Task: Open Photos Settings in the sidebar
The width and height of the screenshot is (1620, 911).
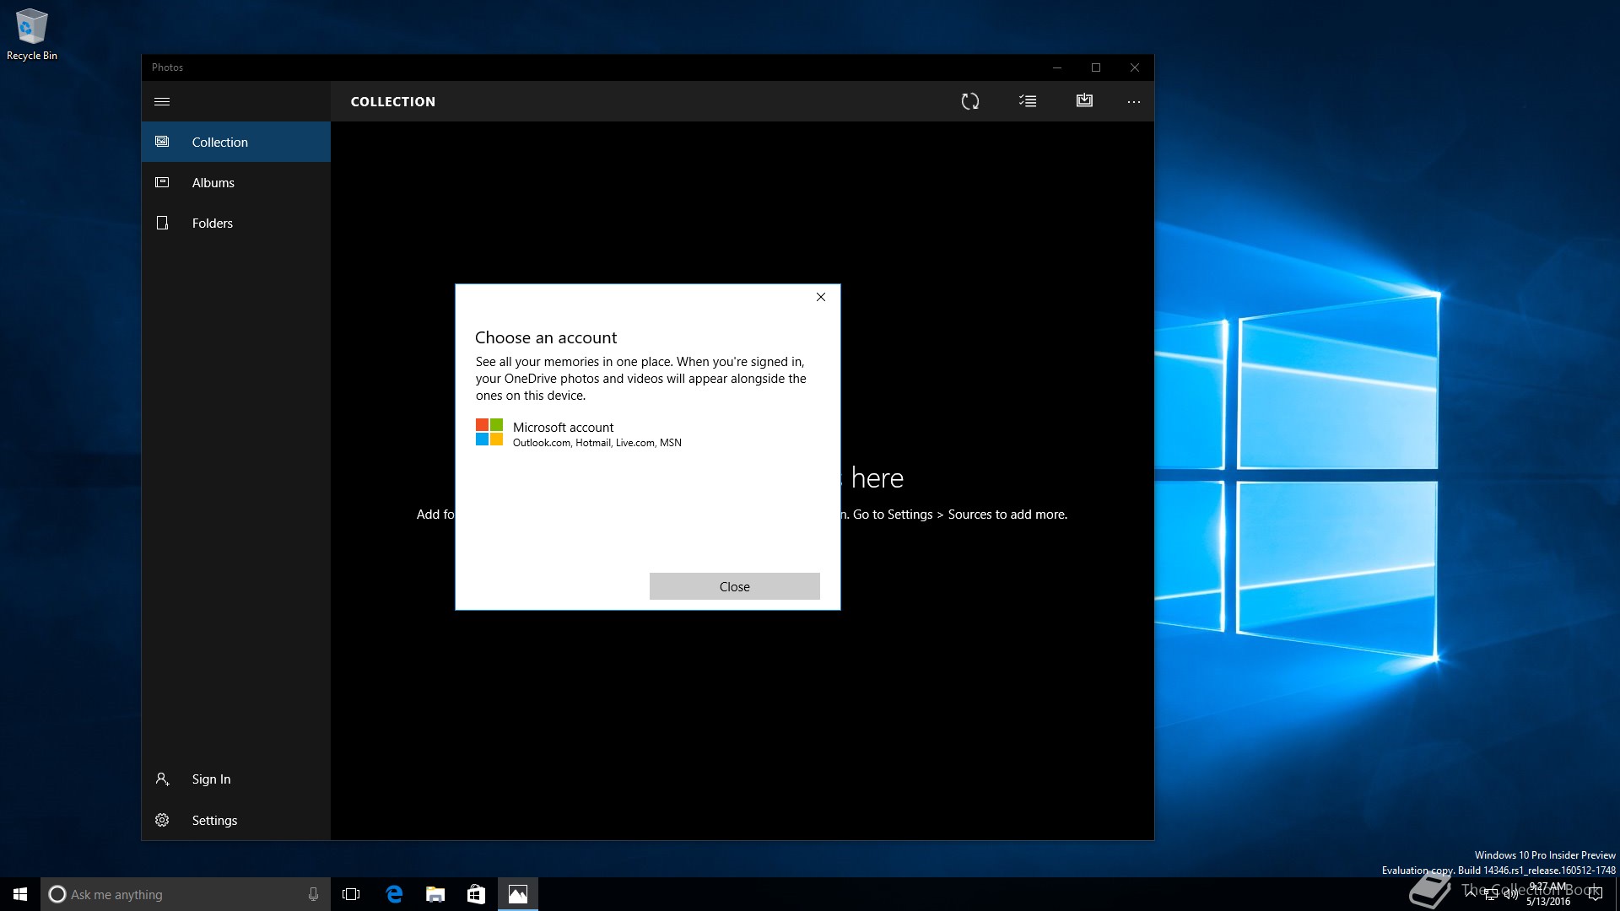Action: coord(236,820)
